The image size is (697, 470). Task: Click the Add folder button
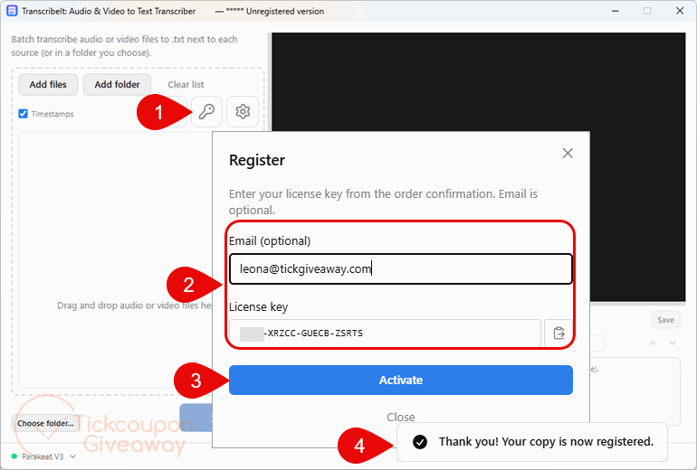117,84
